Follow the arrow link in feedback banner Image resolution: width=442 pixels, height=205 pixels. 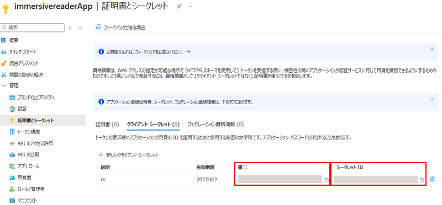pyautogui.click(x=188, y=52)
